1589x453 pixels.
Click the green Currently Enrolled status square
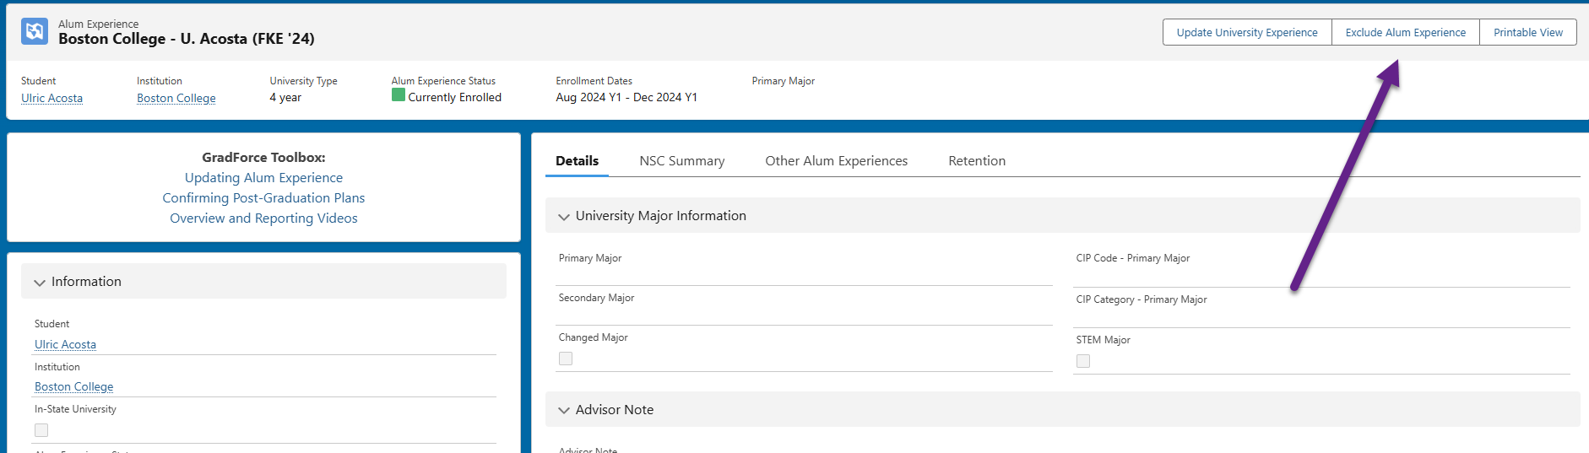[399, 95]
